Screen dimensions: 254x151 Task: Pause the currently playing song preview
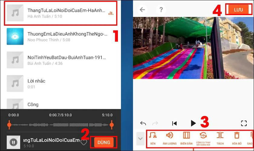[13, 142]
